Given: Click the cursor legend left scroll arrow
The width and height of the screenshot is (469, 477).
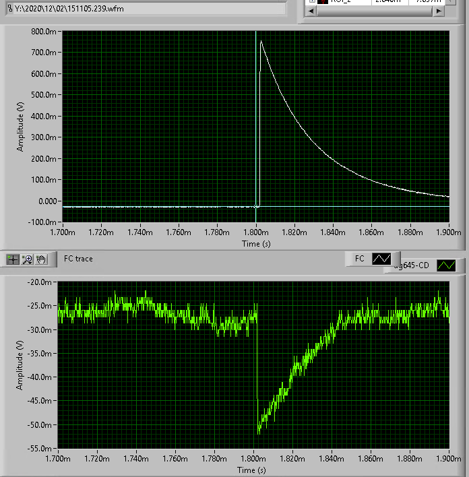Looking at the screenshot, I should [311, 11].
